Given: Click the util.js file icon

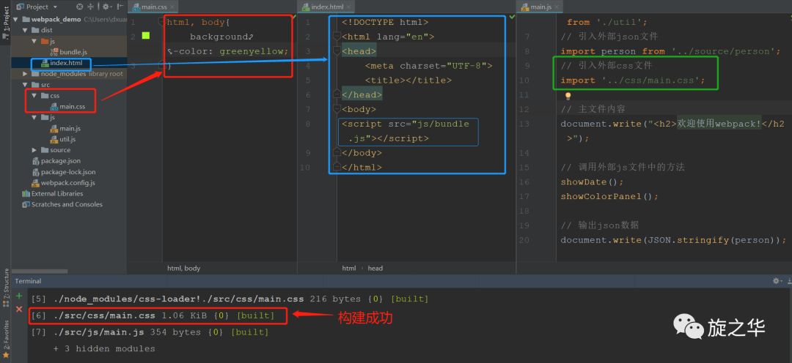Looking at the screenshot, I should (x=54, y=139).
